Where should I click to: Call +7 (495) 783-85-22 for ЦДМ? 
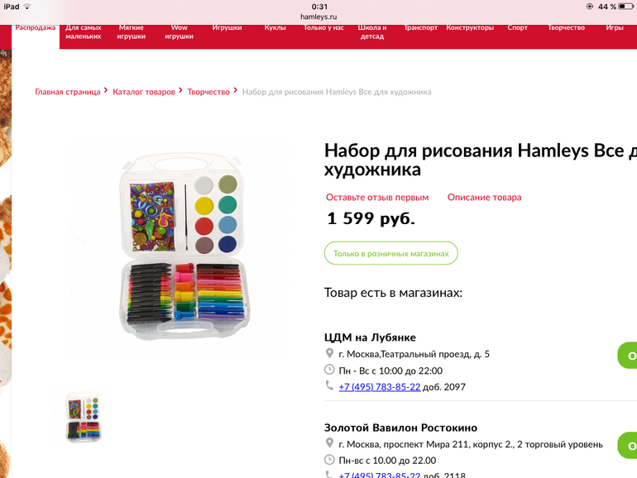pos(380,387)
